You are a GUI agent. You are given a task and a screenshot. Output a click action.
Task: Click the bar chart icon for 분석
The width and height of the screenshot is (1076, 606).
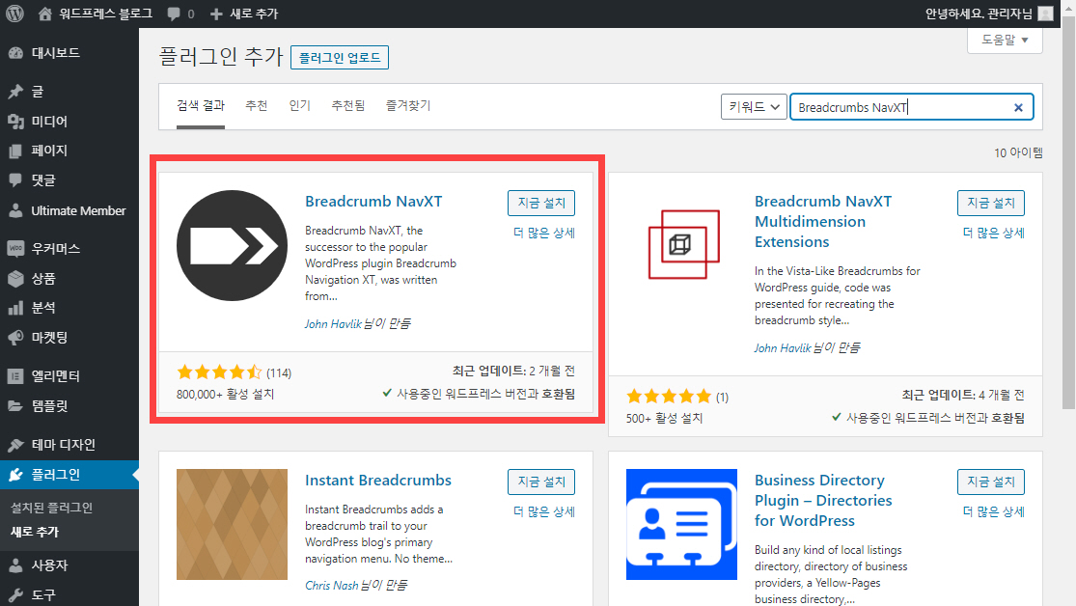point(15,308)
